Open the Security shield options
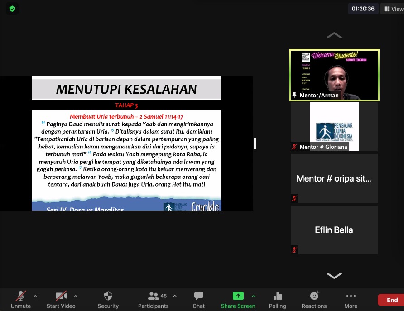Viewport: 404px width, 311px height. [x=108, y=299]
